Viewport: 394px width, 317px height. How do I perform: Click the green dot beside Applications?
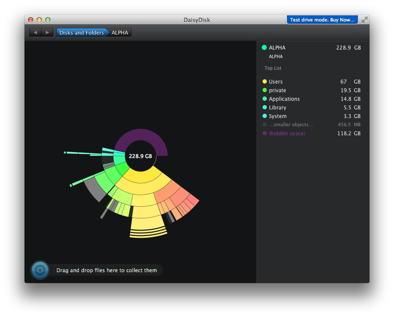264,99
